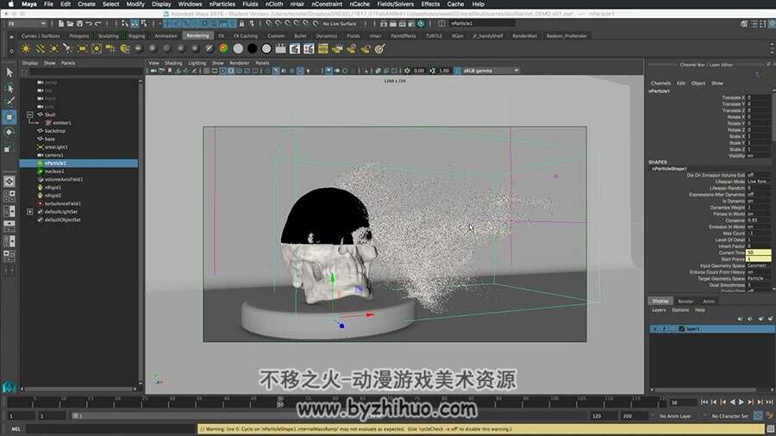Screen dimensions: 776x436
Task: Click the save scene icon
Action: coord(79,23)
